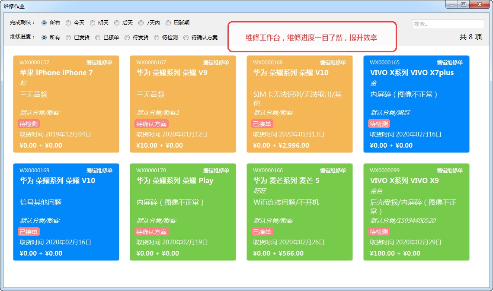Click 待确认方案 badge on 荣耀 Play card

click(x=151, y=232)
